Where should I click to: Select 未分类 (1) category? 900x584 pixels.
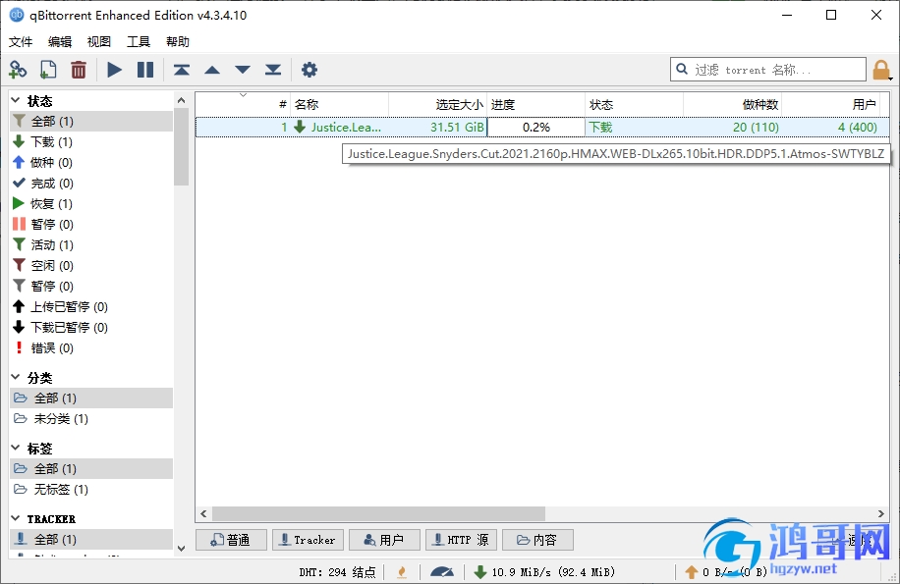point(91,419)
